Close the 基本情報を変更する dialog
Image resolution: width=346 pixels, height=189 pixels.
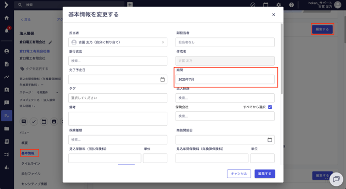tap(274, 14)
